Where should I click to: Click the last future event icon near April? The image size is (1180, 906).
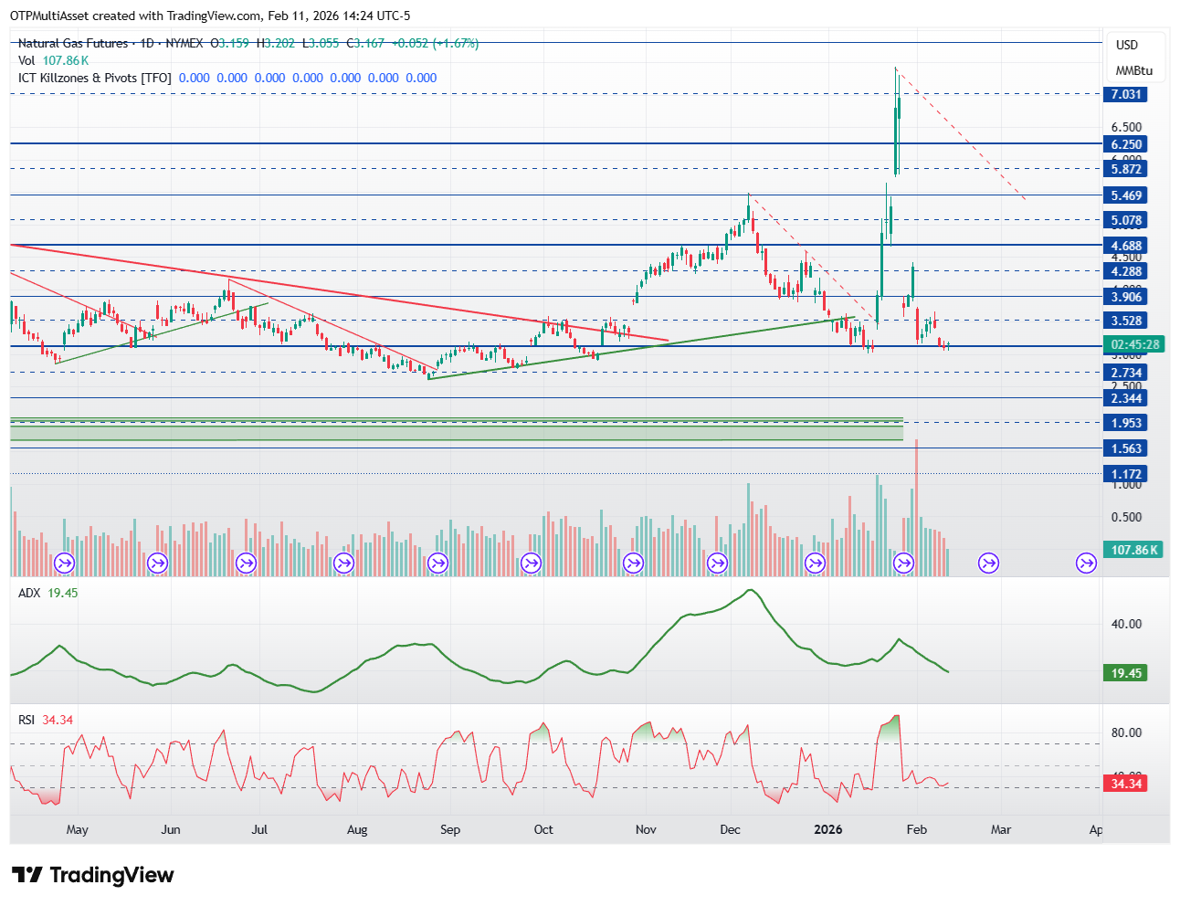tap(1086, 564)
